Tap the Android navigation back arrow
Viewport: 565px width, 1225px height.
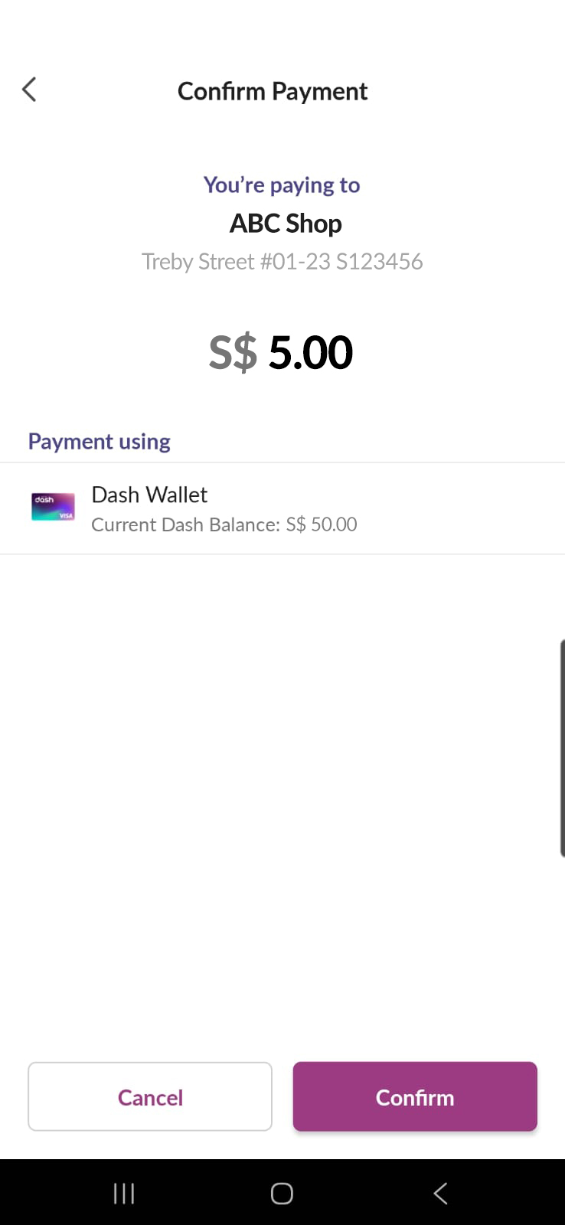click(440, 1193)
